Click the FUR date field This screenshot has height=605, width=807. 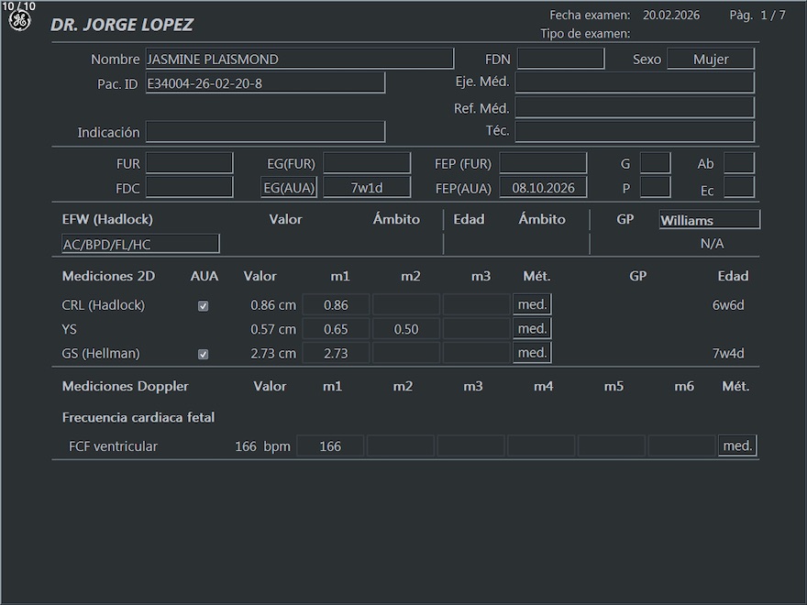[190, 164]
